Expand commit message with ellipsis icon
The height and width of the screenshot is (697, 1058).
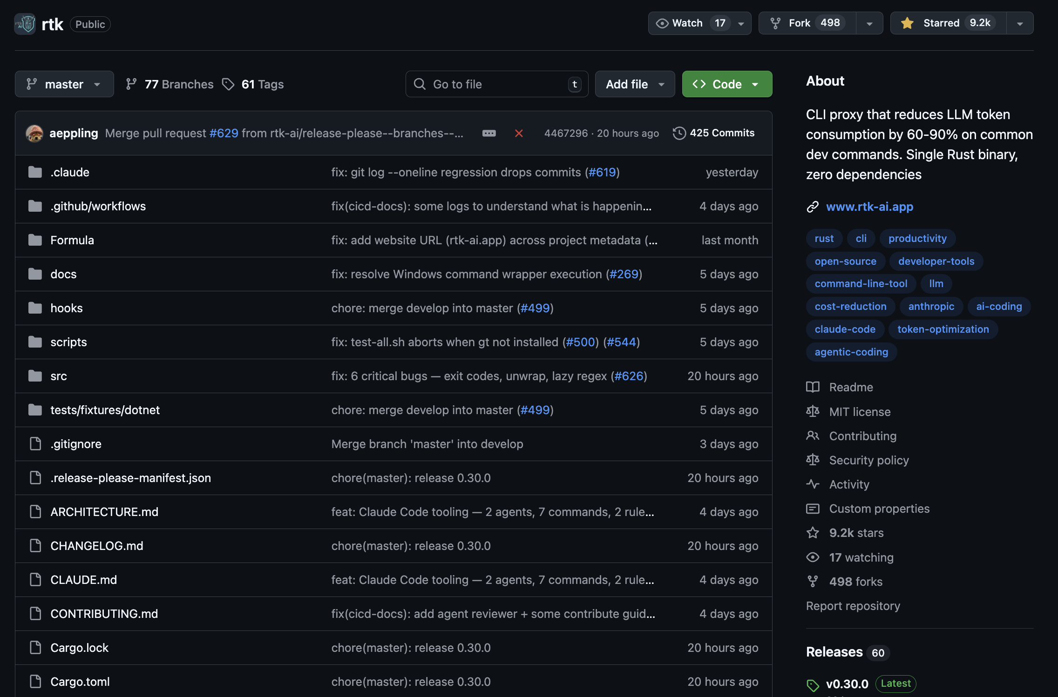click(x=489, y=134)
